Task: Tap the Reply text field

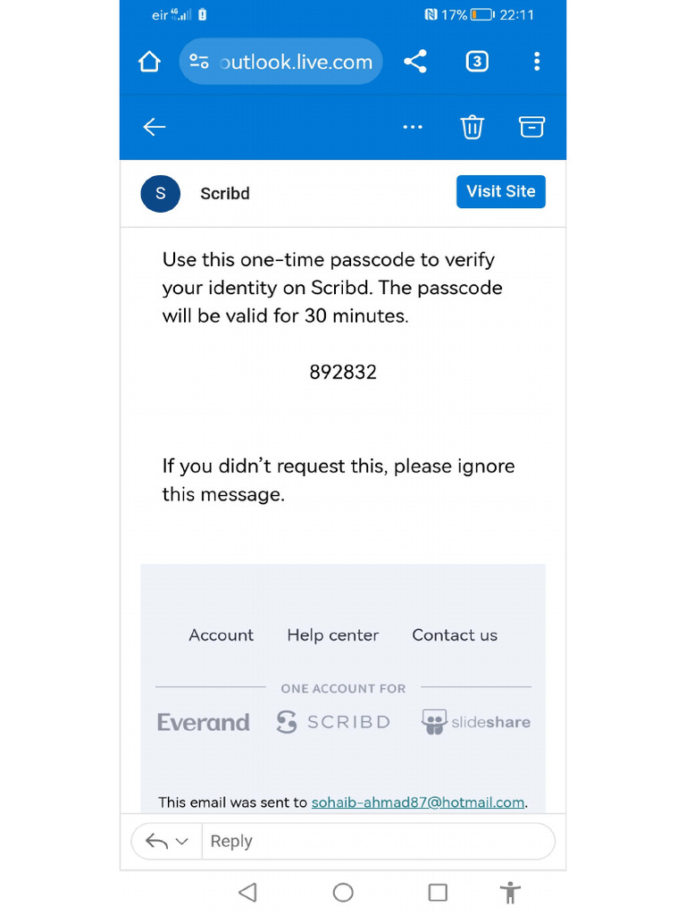Action: 375,842
